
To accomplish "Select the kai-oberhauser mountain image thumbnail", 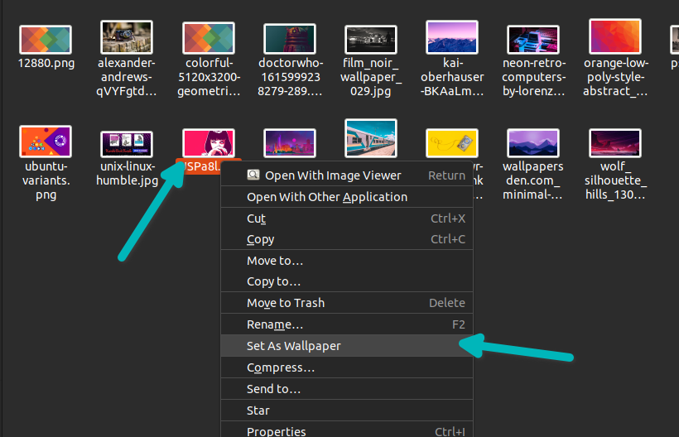I will pyautogui.click(x=452, y=37).
